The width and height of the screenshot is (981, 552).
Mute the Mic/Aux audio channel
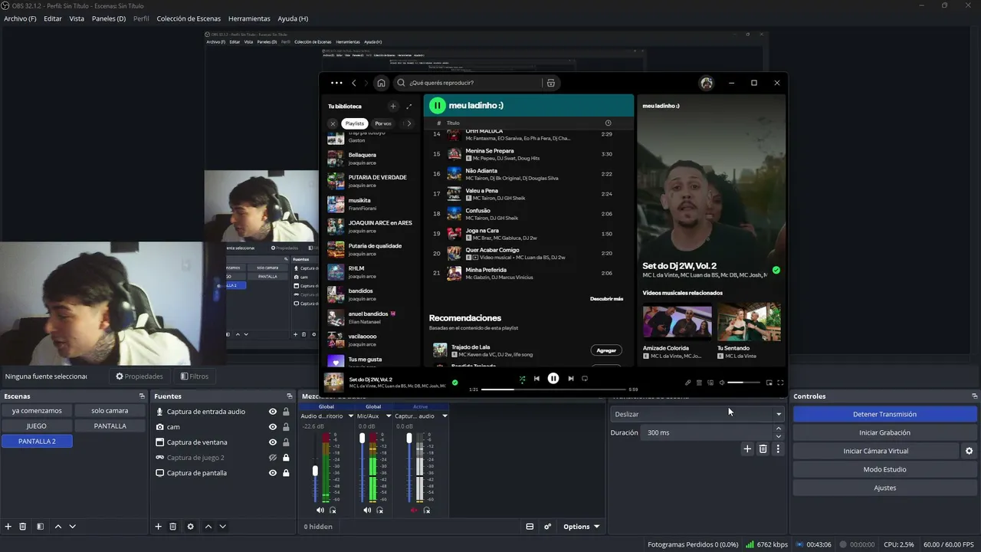tap(367, 510)
